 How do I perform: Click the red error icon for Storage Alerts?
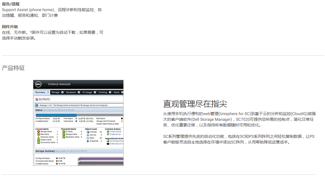pyautogui.click(x=38, y=132)
